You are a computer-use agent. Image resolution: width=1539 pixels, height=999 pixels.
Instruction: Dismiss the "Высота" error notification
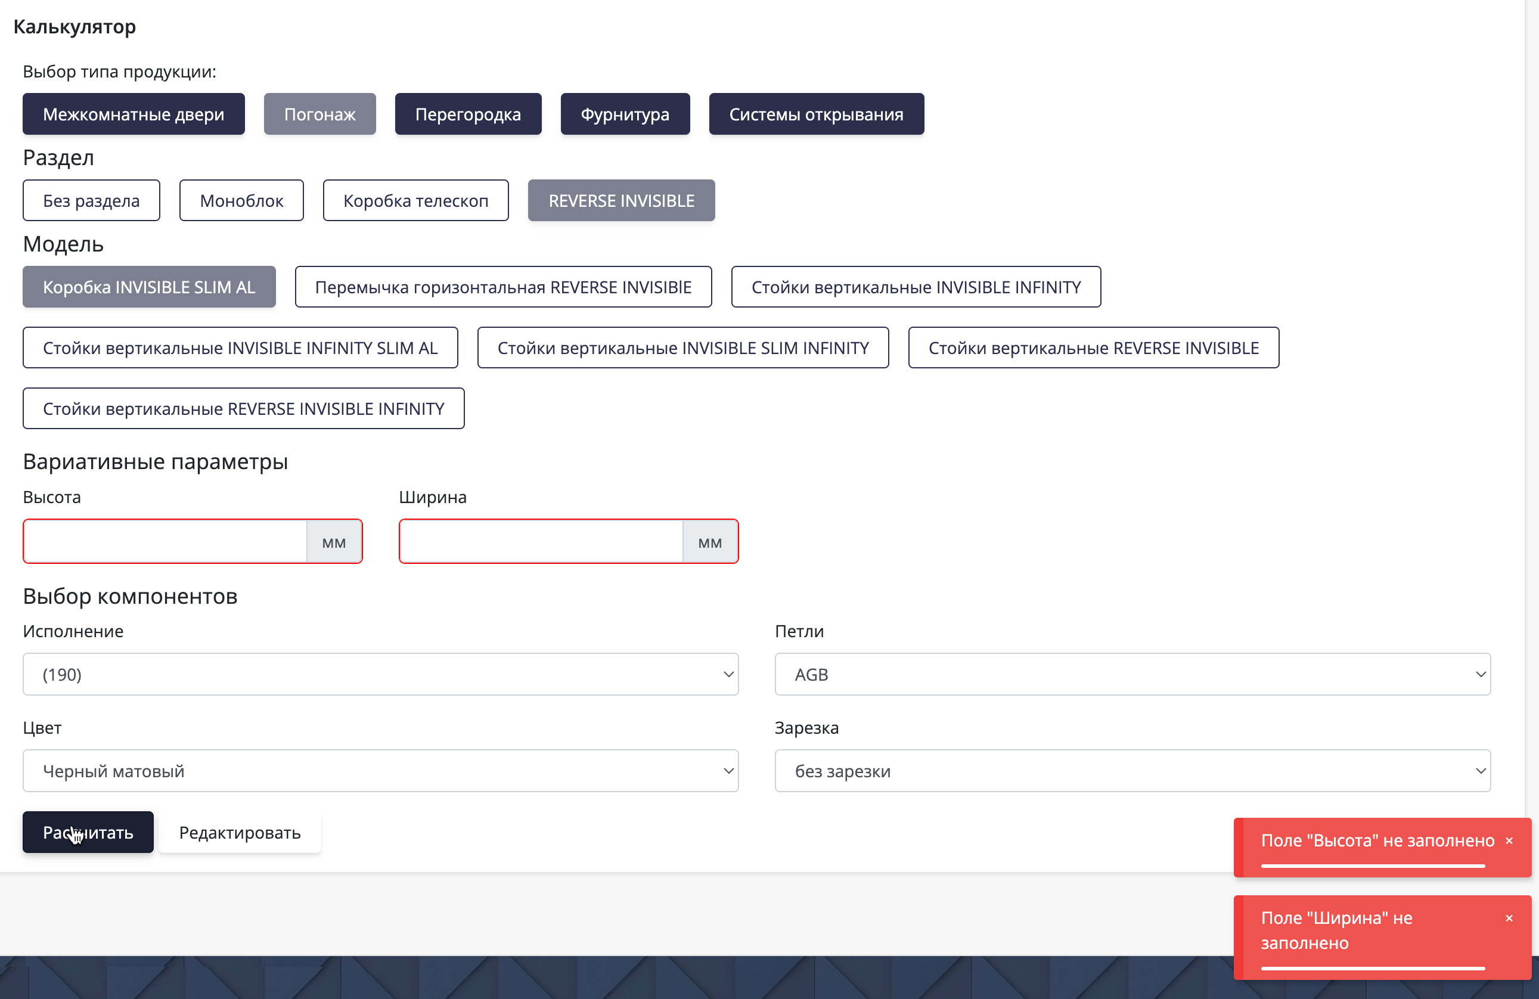1509,840
